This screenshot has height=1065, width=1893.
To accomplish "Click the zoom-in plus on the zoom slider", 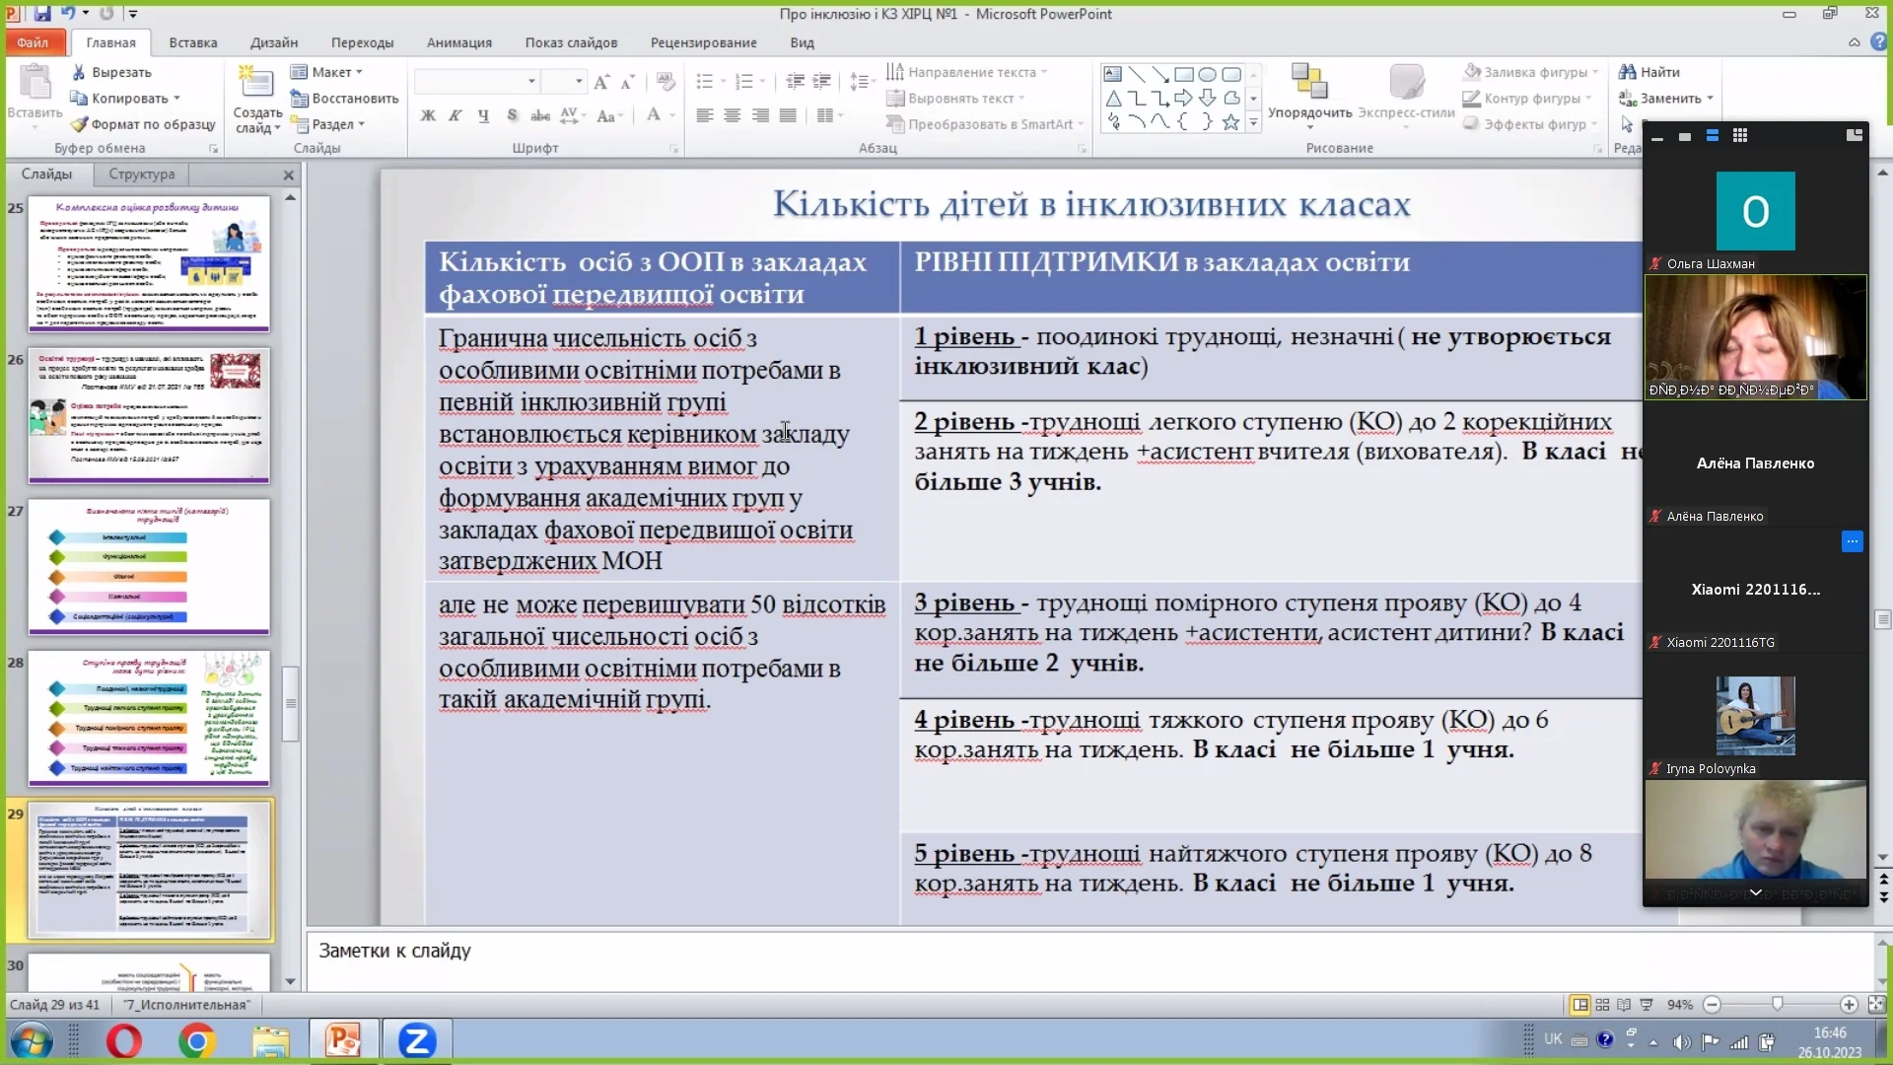I will [x=1849, y=1005].
